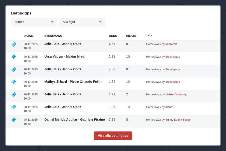This screenshot has width=226, height=151.
Task: Click Stevehyuga link in Ursu Vadym row
Action: [172, 57]
